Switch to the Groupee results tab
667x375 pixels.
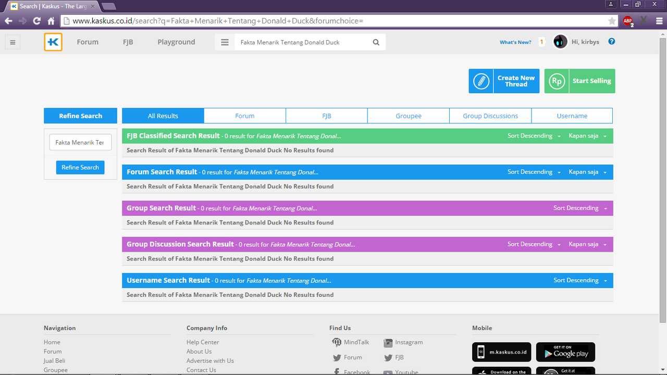pyautogui.click(x=409, y=116)
